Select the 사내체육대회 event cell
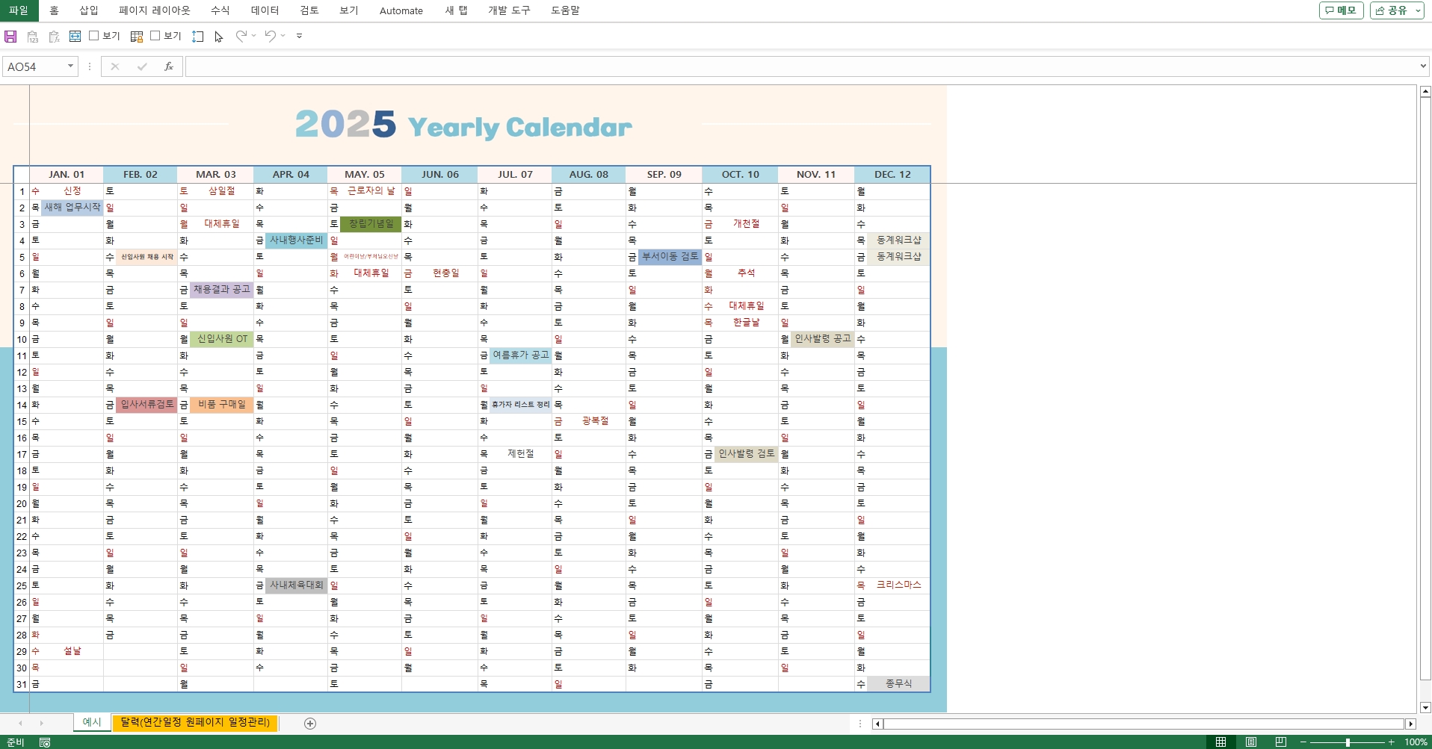The height and width of the screenshot is (749, 1432). point(297,585)
